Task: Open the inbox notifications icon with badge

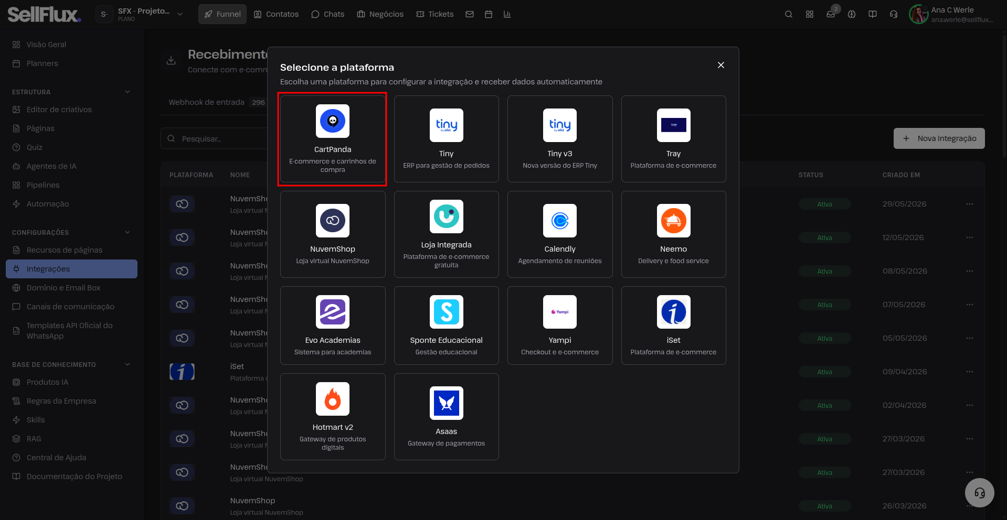Action: click(831, 14)
